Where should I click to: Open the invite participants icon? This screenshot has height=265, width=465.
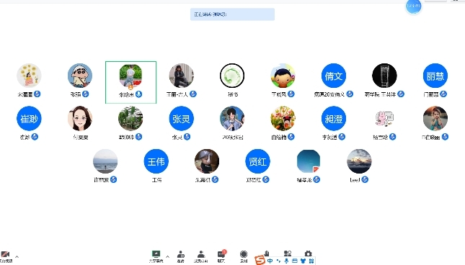(x=181, y=256)
